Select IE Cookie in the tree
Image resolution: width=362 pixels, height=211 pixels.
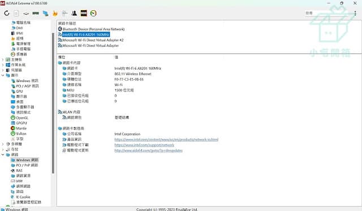pos(20,197)
